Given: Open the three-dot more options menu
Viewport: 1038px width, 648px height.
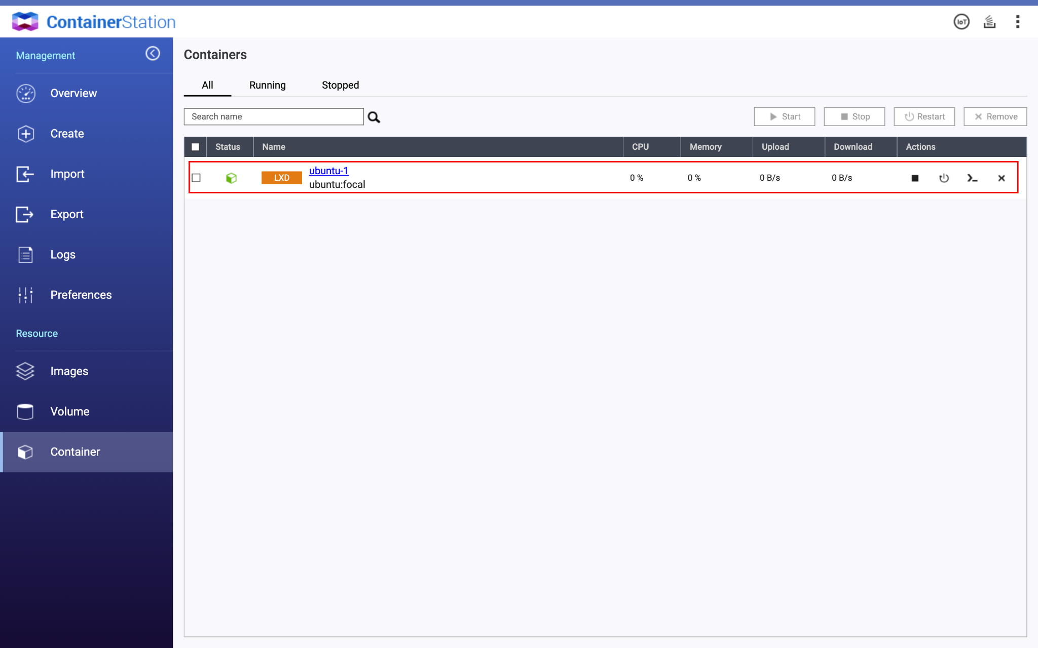Looking at the screenshot, I should tap(1017, 22).
